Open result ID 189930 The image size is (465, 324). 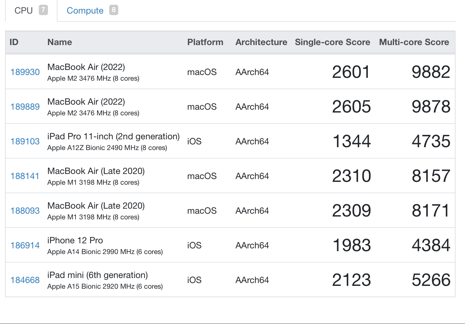25,72
